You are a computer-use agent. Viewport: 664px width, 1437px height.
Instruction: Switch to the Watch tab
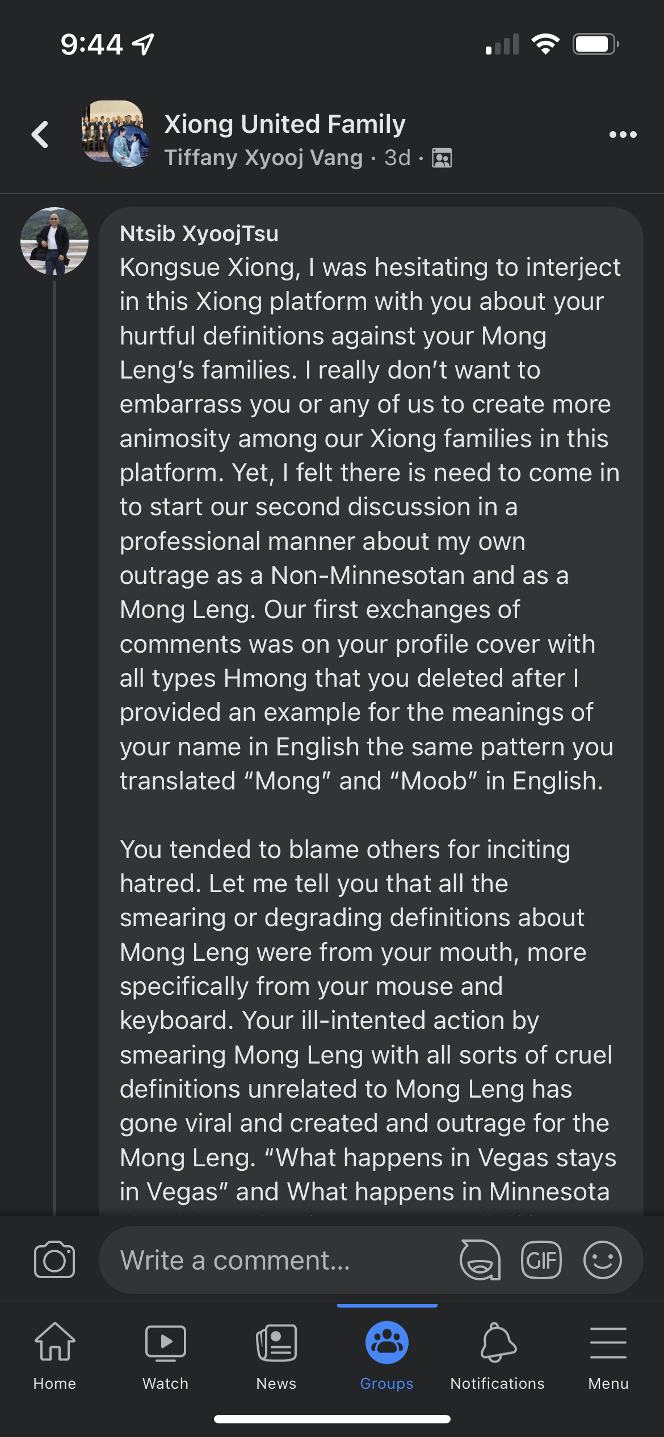(165, 1354)
